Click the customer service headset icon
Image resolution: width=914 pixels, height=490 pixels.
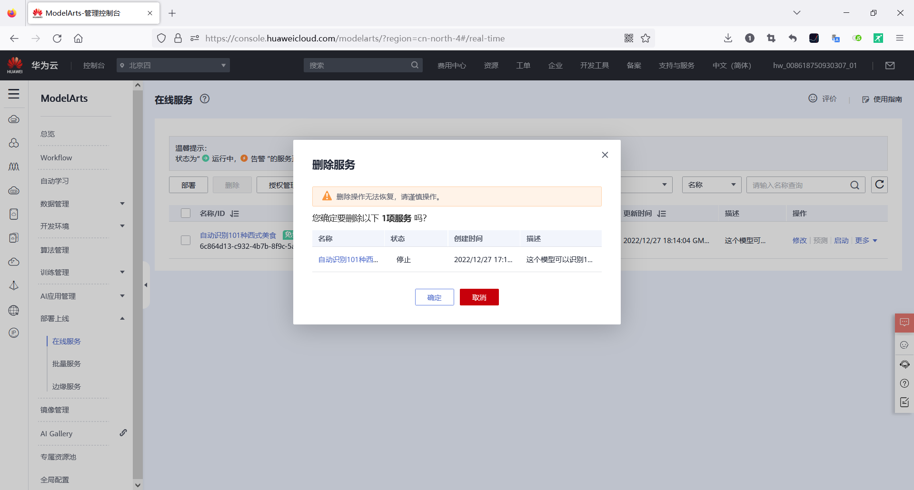[x=904, y=364]
